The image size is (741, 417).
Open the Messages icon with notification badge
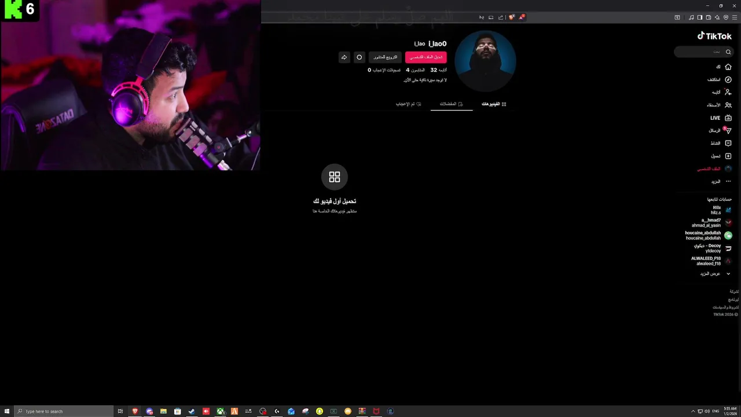728,130
